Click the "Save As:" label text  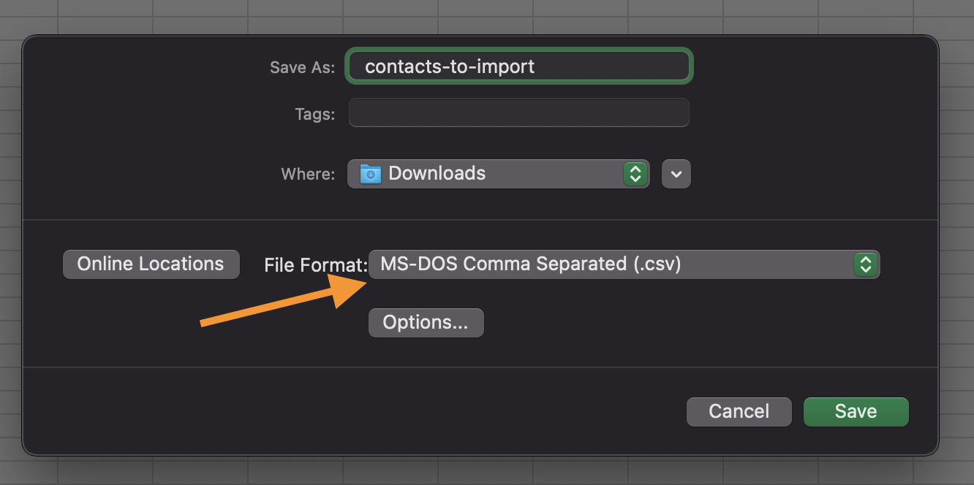[302, 67]
